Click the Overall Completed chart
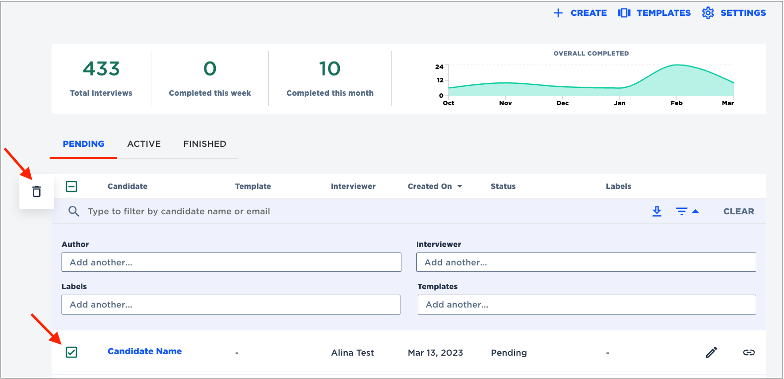Viewport: 784px width, 379px height. (586, 79)
